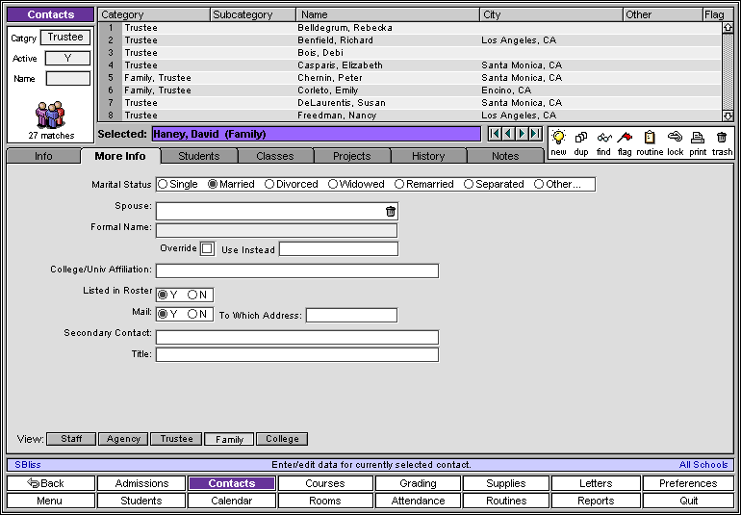Click the Name filter field
Screen dimensions: 741x515
(x=68, y=79)
